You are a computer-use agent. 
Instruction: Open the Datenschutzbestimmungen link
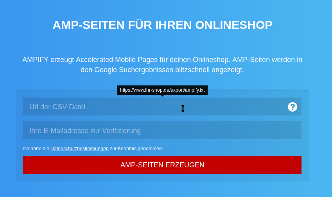coord(79,149)
